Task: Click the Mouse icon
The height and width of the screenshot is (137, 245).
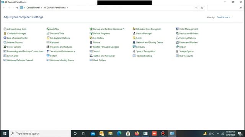Action: click(x=91, y=42)
